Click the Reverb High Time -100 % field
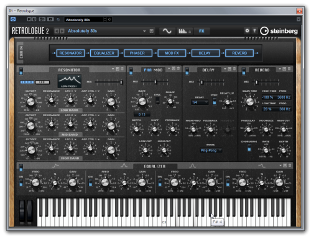The width and height of the screenshot is (311, 237). [x=267, y=97]
